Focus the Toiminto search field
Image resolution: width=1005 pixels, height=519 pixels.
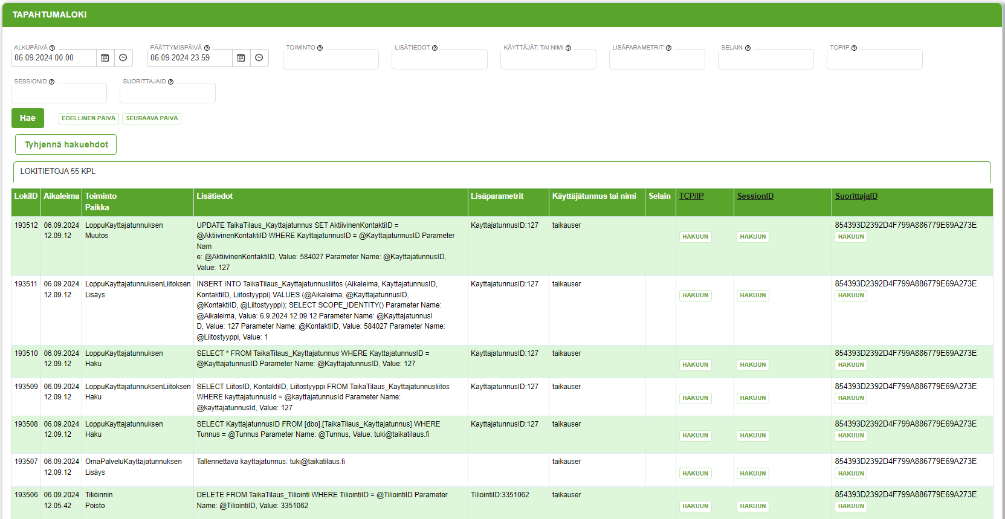(x=331, y=59)
